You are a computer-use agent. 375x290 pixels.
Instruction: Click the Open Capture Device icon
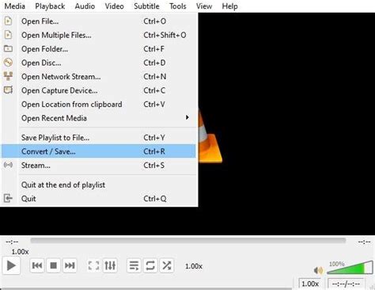coord(8,90)
